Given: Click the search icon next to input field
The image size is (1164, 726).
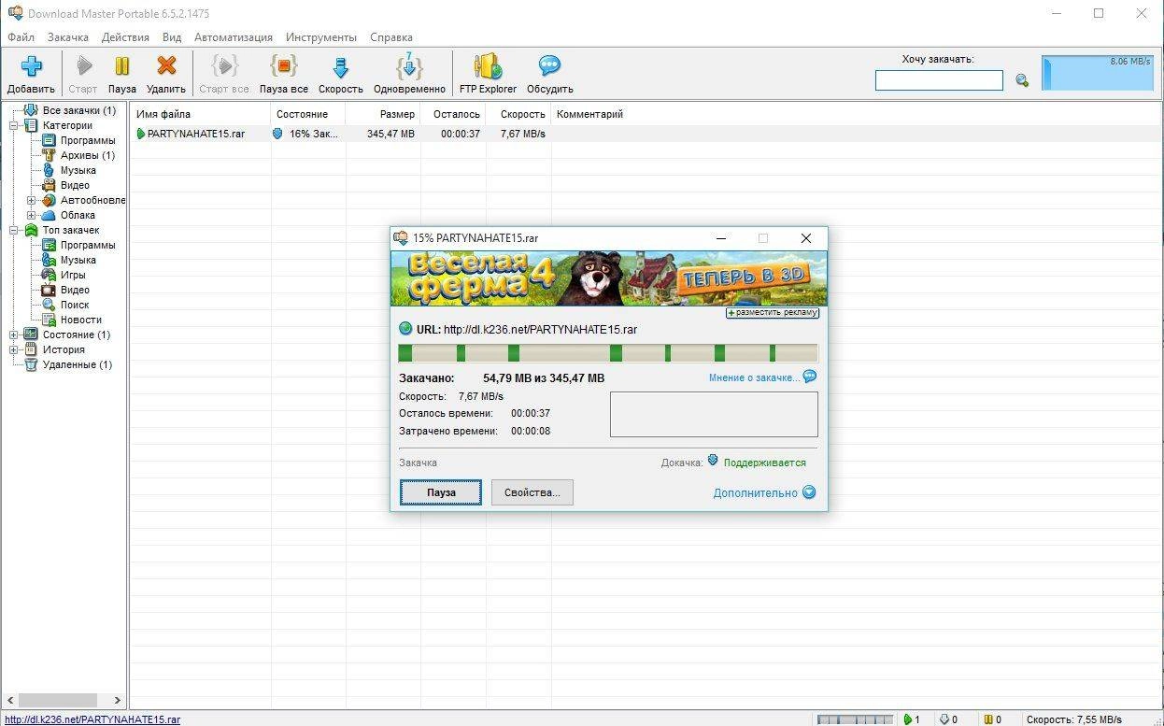Looking at the screenshot, I should (1022, 81).
